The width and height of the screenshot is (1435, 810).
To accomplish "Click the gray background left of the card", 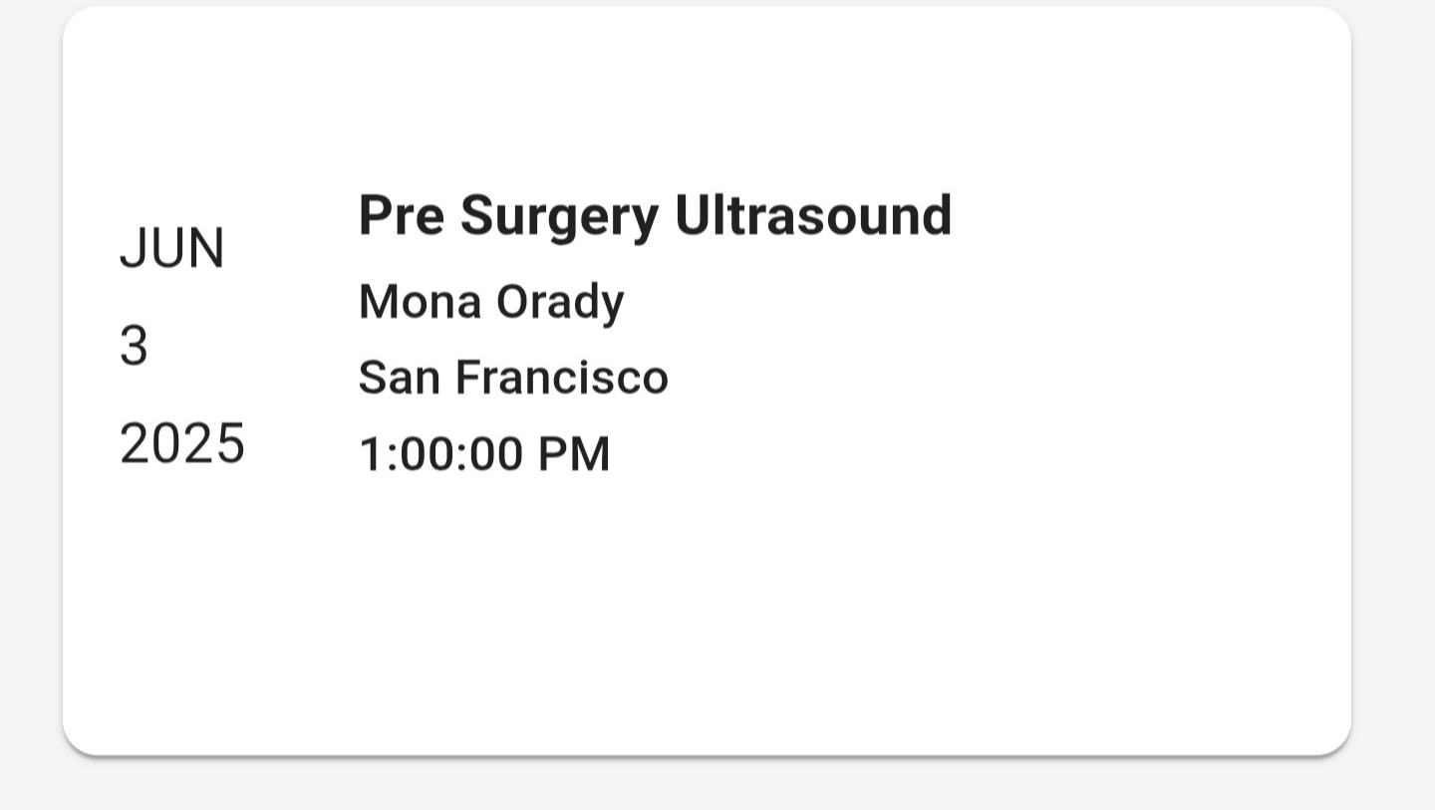I will click(x=30, y=399).
